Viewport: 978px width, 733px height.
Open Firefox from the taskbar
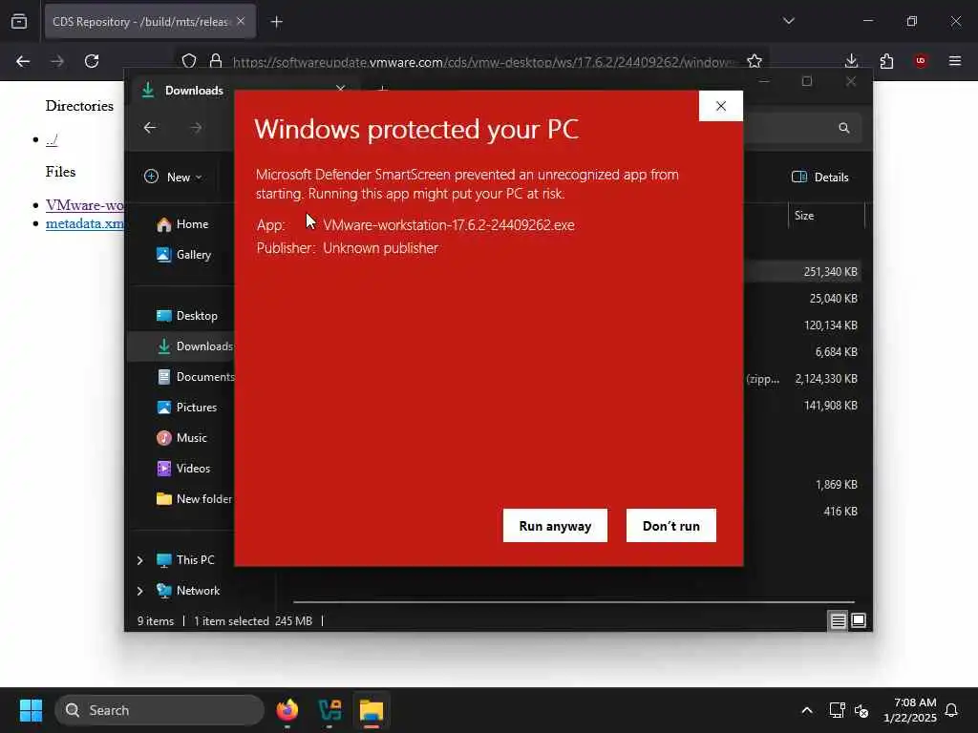tap(287, 710)
